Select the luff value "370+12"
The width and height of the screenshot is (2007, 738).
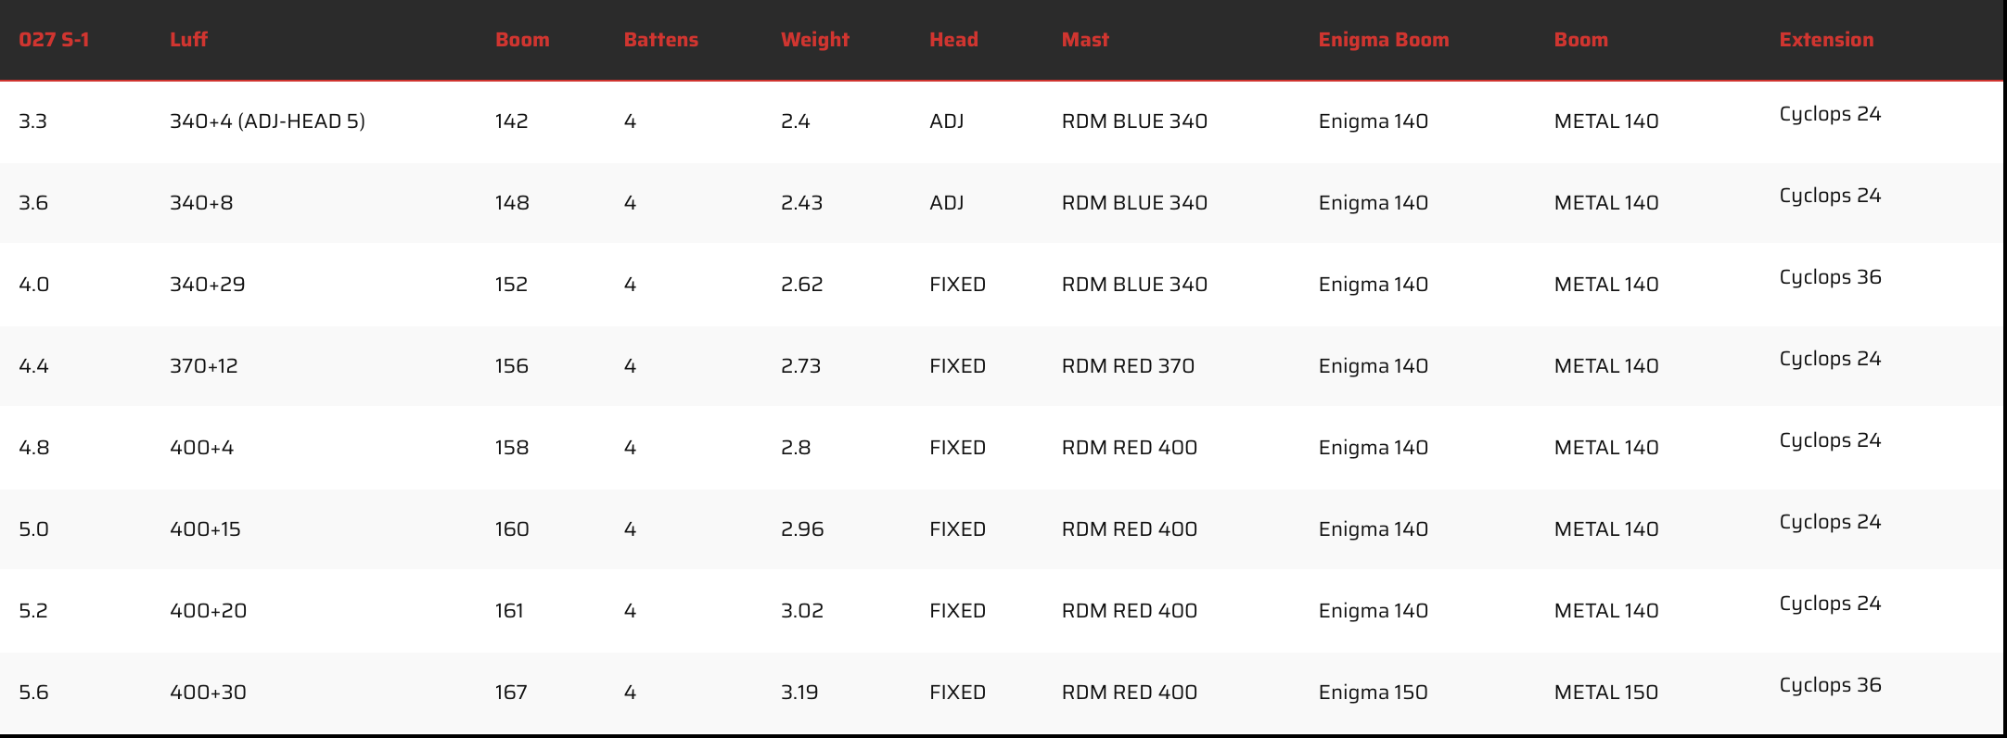coord(204,366)
